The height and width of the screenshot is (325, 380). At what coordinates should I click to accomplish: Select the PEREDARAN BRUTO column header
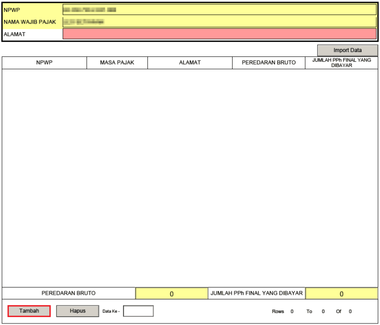click(x=269, y=63)
